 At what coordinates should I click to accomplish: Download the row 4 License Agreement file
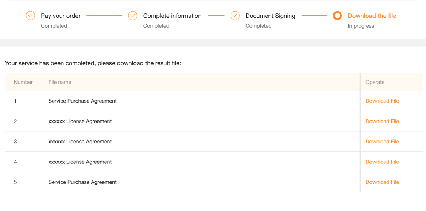coord(382,162)
